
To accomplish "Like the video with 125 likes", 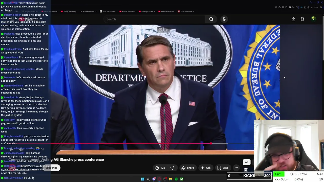I will coord(160,168).
